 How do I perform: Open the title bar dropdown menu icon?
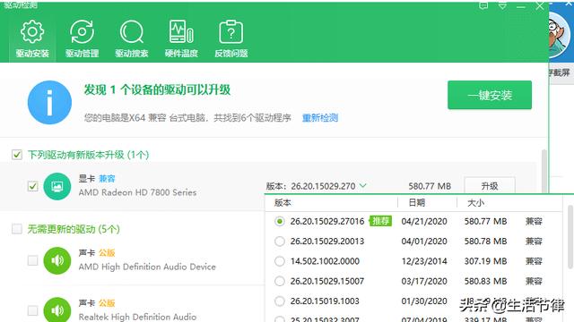pyautogui.click(x=502, y=6)
